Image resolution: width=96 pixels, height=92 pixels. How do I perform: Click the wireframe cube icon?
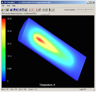46,10
